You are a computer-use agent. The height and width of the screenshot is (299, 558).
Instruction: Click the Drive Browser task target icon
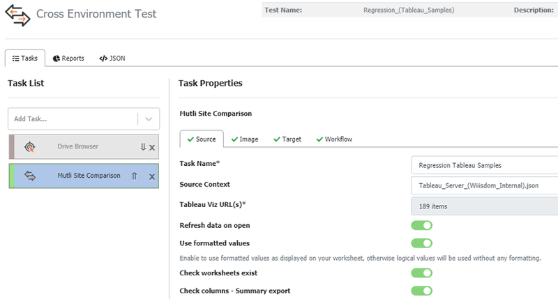(30, 146)
